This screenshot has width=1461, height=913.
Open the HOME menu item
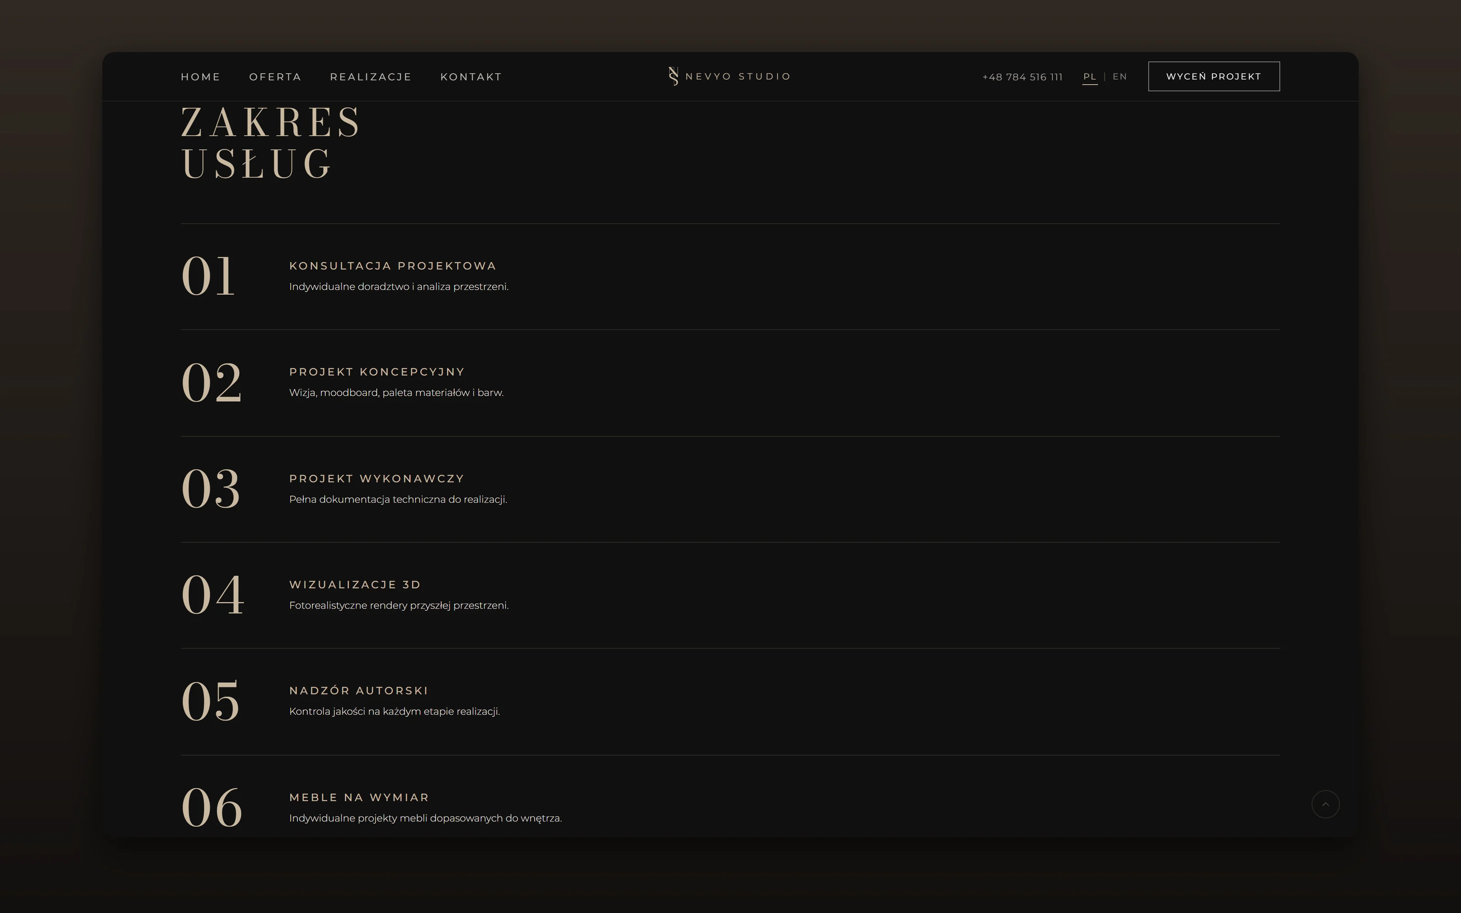(x=200, y=77)
